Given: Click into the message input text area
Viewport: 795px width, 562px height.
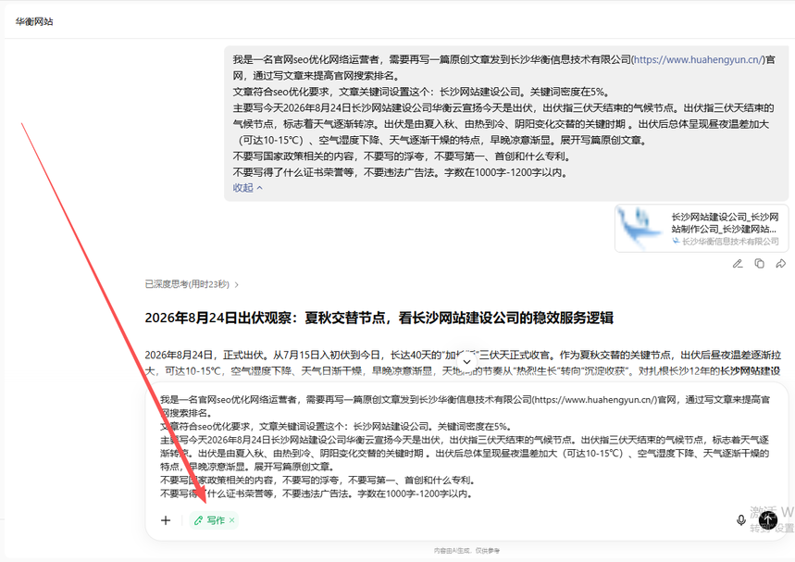Looking at the screenshot, I should pos(466,446).
